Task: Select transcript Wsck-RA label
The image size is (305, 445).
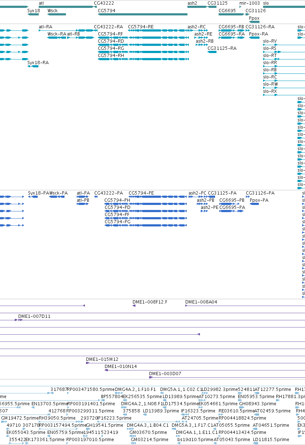Action: [57, 34]
